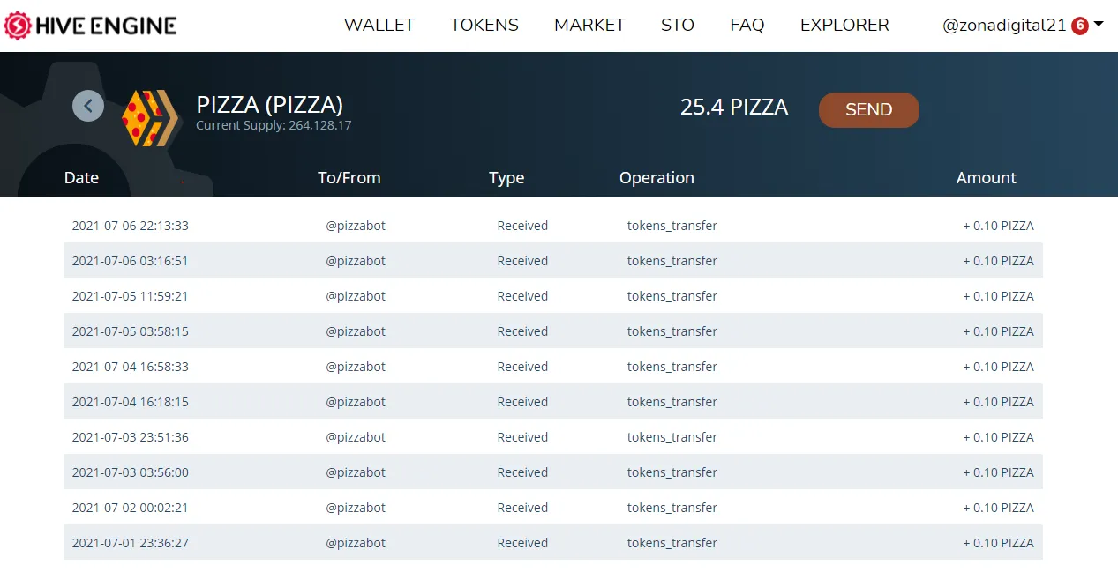This screenshot has height=572, width=1118.
Task: Expand the @zonadigital21 account dropdown arrow
Action: coord(1099,25)
